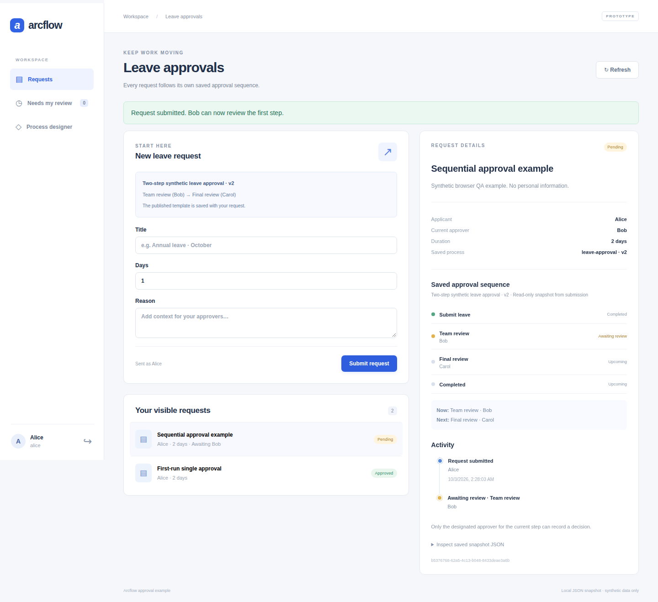The height and width of the screenshot is (602, 658).
Task: Focus the Title input field
Action: tap(266, 245)
